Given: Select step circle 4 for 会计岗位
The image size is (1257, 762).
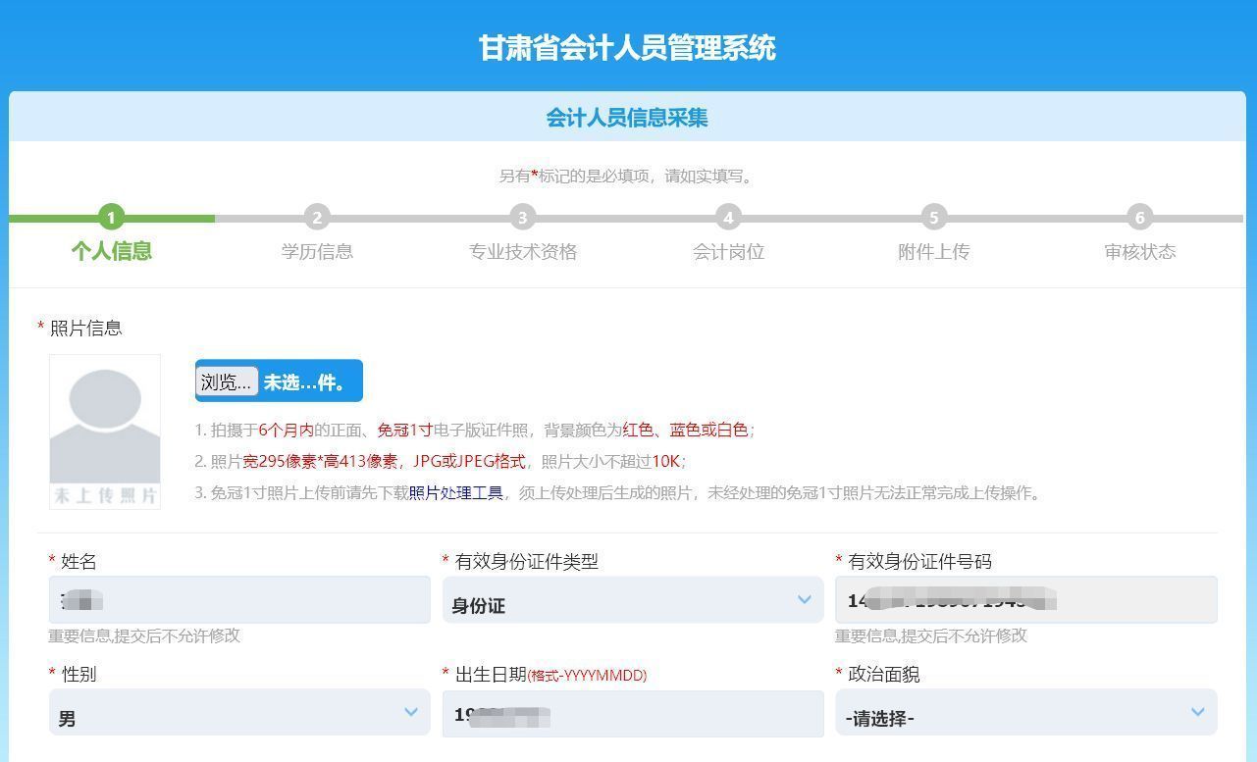Looking at the screenshot, I should 728,218.
